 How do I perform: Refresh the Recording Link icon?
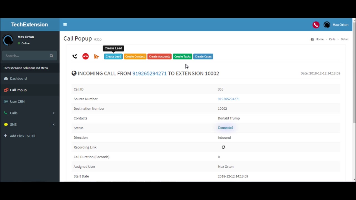[223, 147]
